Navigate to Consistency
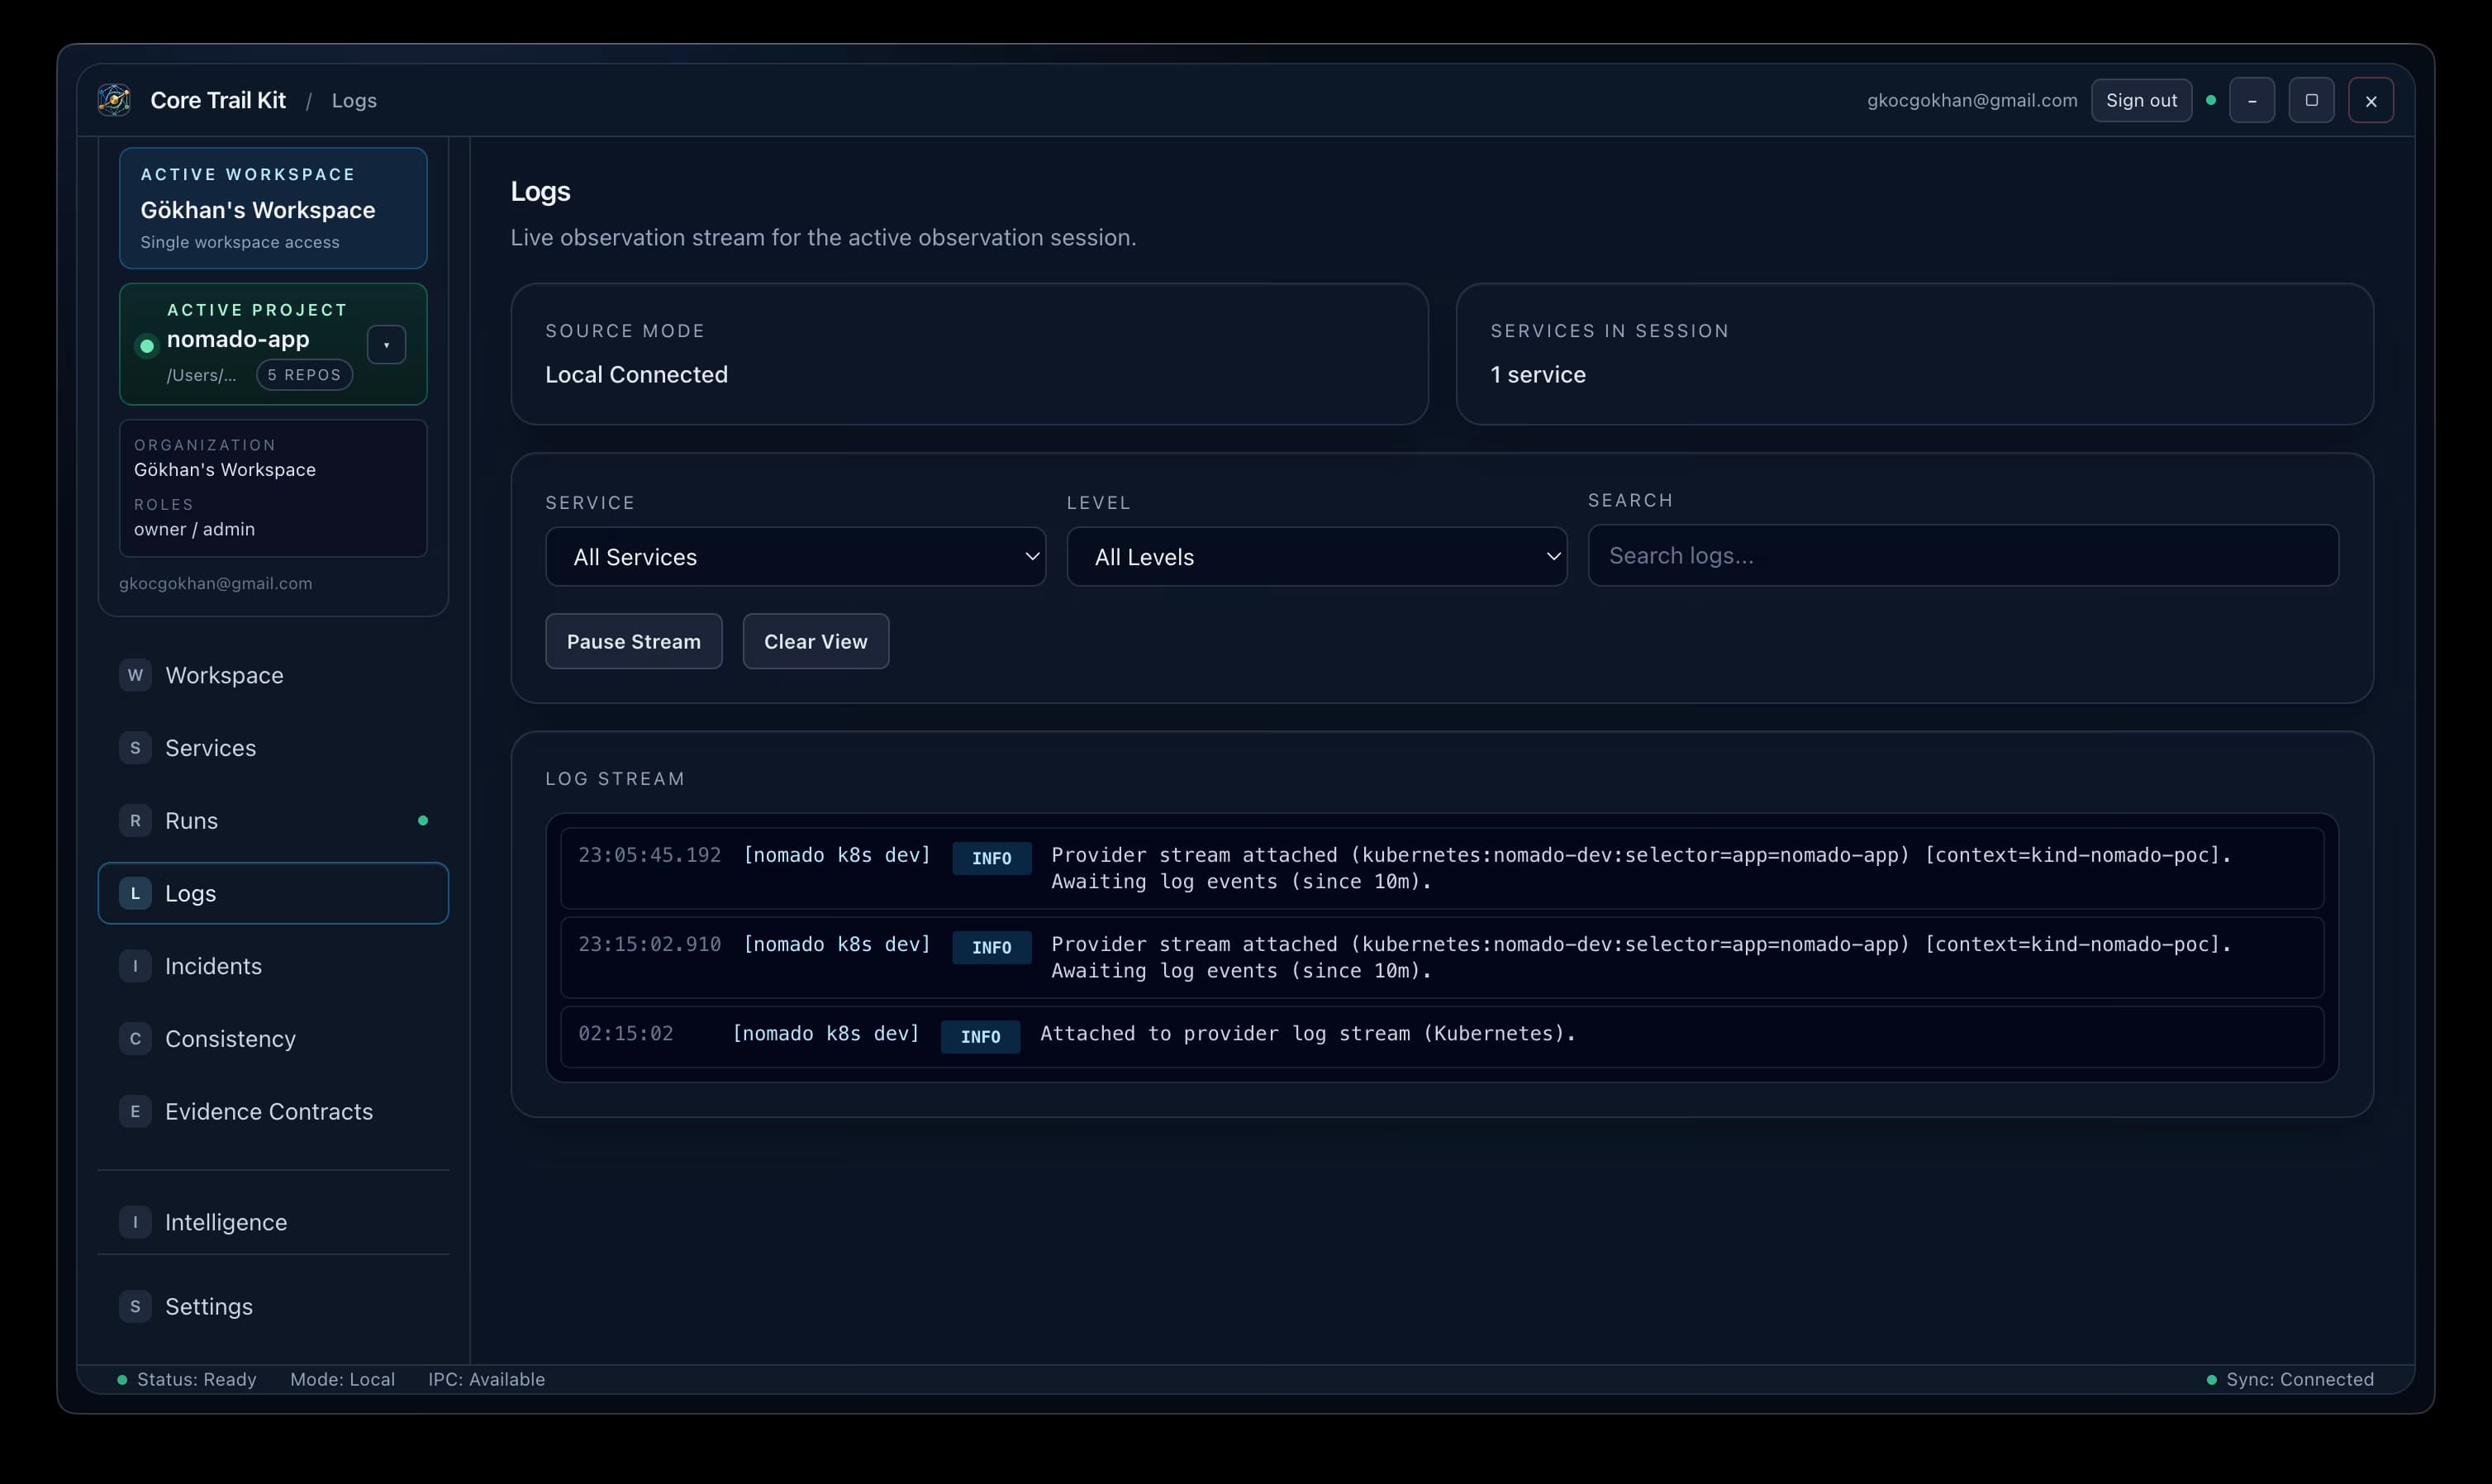Screen dimensions: 2492x1484 [x=273, y=1039]
